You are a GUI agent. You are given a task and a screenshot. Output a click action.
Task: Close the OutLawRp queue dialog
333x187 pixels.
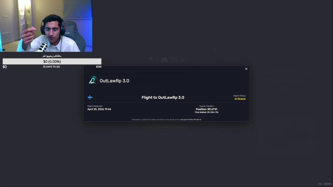click(x=246, y=69)
